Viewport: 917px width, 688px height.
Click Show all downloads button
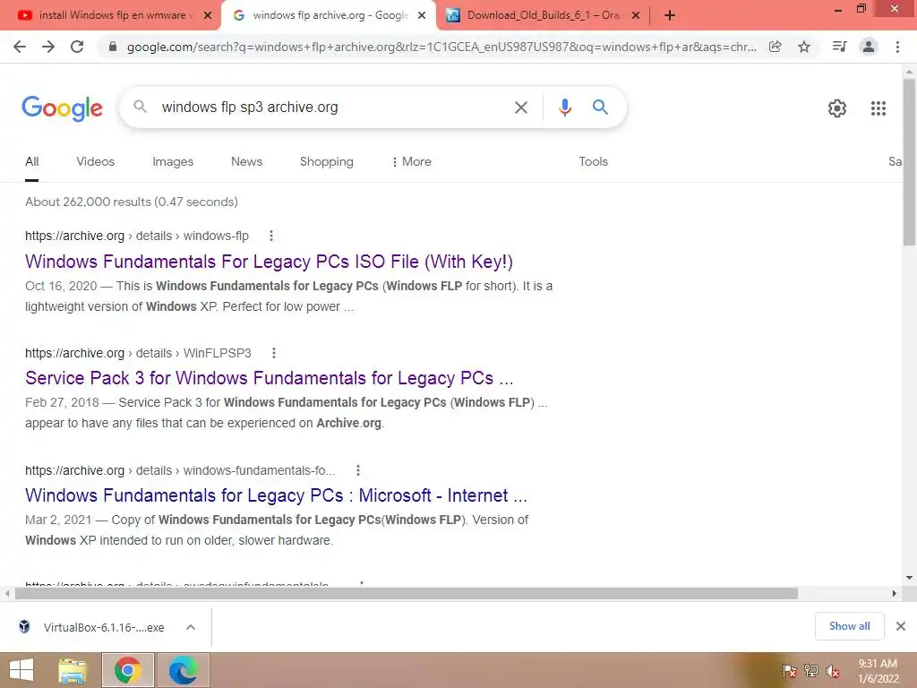[x=849, y=626]
